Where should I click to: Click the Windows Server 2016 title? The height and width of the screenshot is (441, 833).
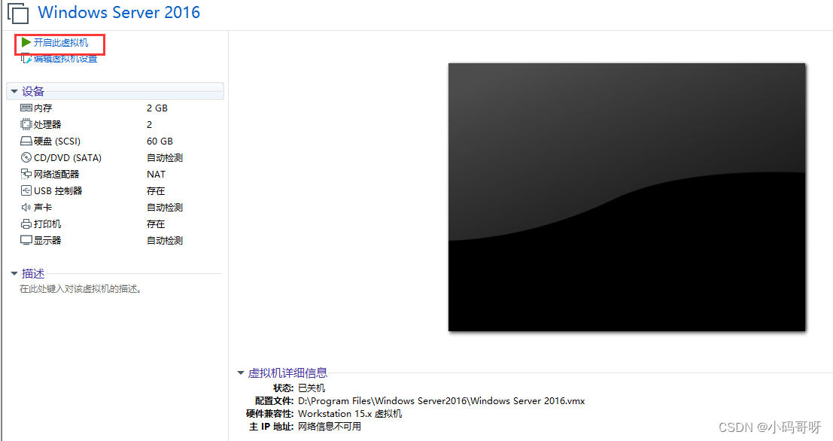pyautogui.click(x=119, y=12)
